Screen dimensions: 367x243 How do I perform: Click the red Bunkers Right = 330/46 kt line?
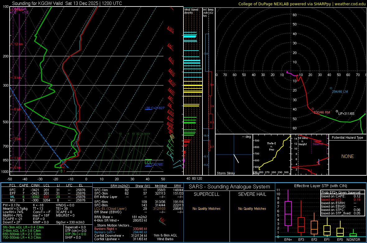[x=121, y=229]
